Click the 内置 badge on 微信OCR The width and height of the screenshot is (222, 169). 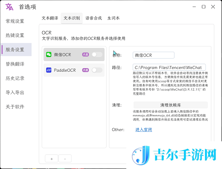coord(85,54)
